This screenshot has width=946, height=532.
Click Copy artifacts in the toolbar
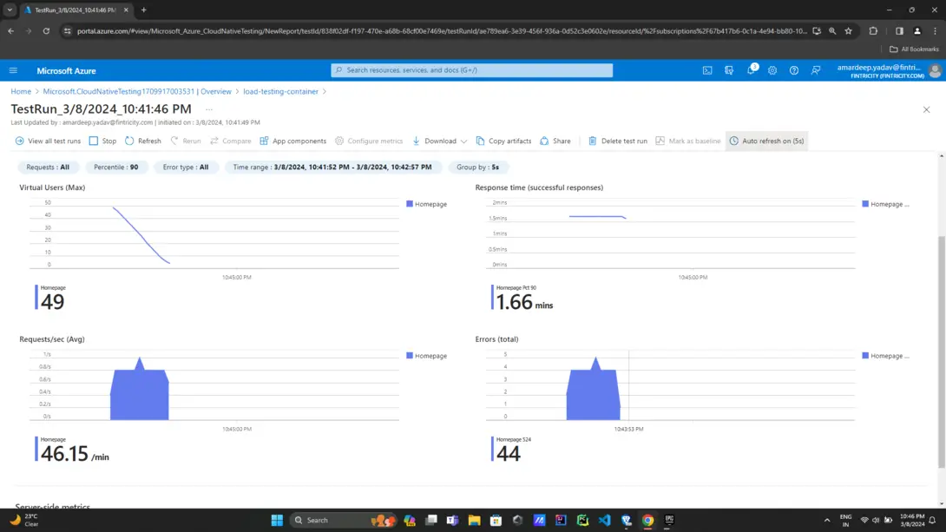click(x=503, y=141)
